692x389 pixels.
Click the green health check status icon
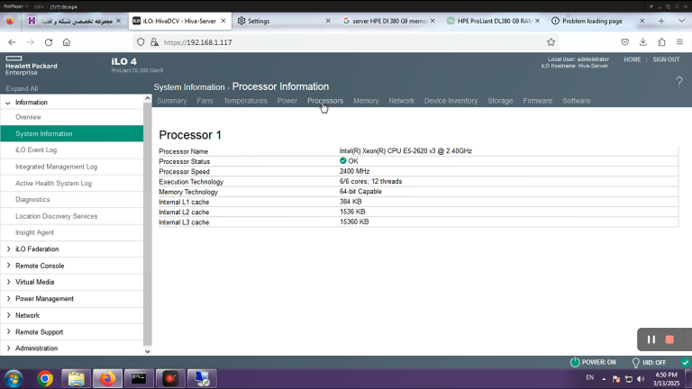coord(686,363)
